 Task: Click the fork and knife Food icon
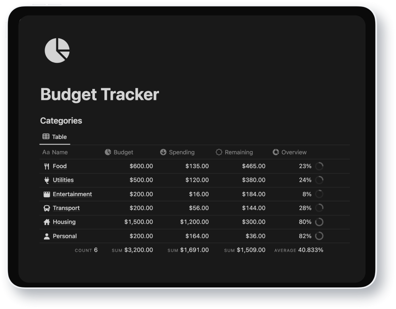tap(47, 166)
